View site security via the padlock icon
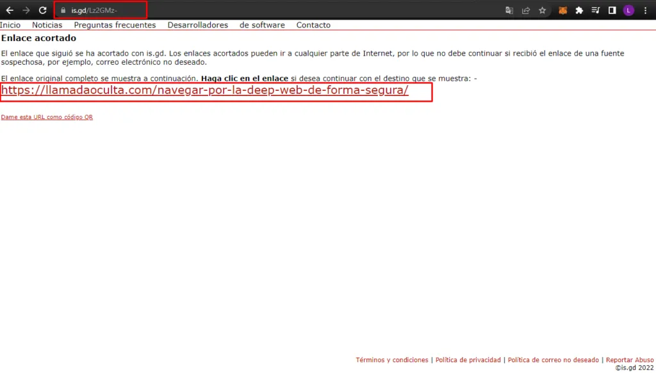Image resolution: width=656 pixels, height=373 pixels. (63, 10)
